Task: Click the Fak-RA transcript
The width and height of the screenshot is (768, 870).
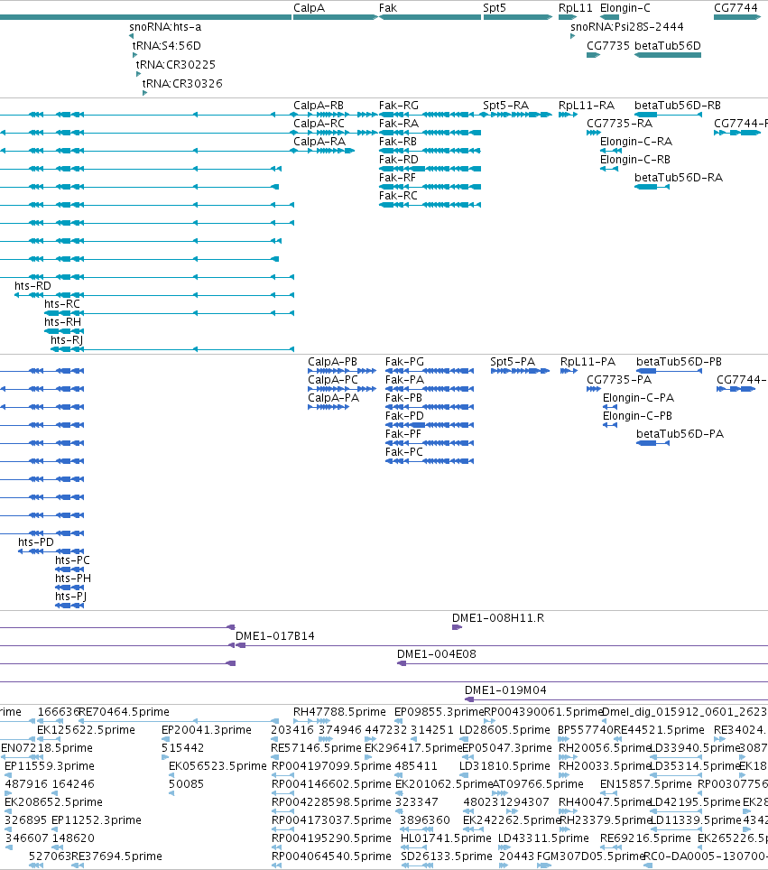Action: pyautogui.click(x=430, y=133)
